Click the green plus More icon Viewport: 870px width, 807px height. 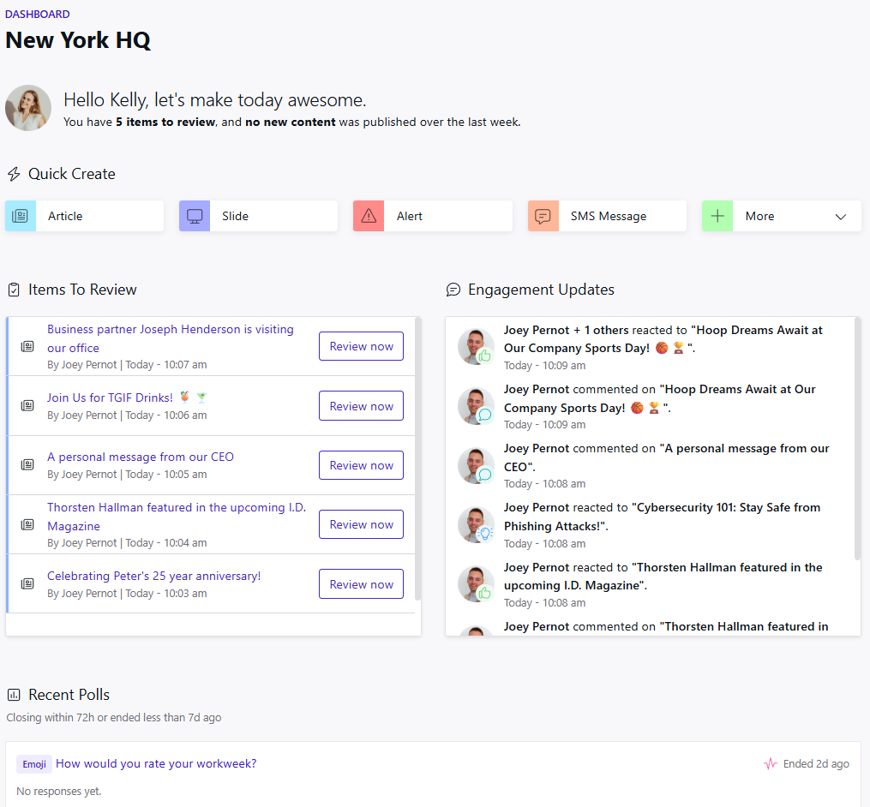coord(717,216)
